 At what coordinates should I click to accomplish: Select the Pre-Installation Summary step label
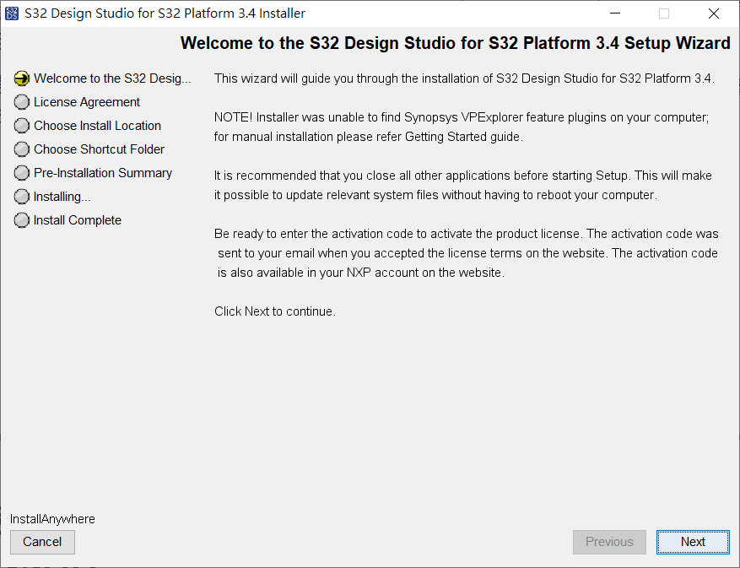coord(103,173)
